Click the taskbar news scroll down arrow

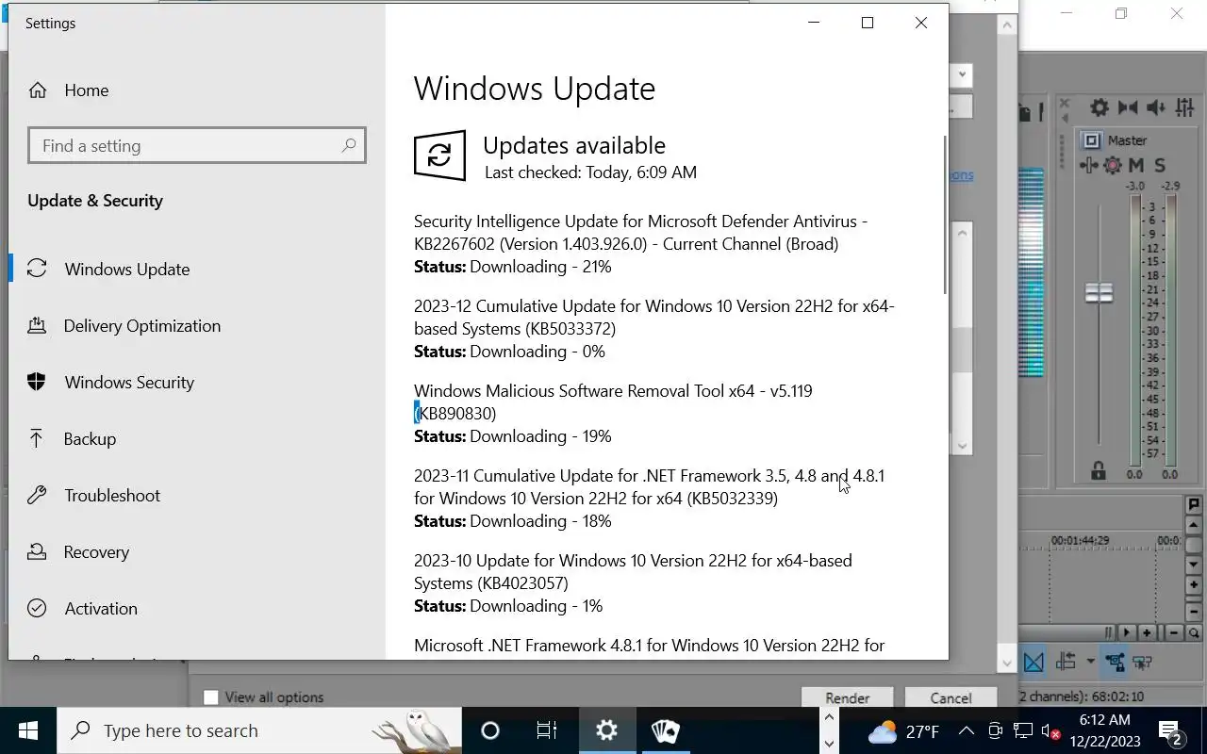[829, 744]
